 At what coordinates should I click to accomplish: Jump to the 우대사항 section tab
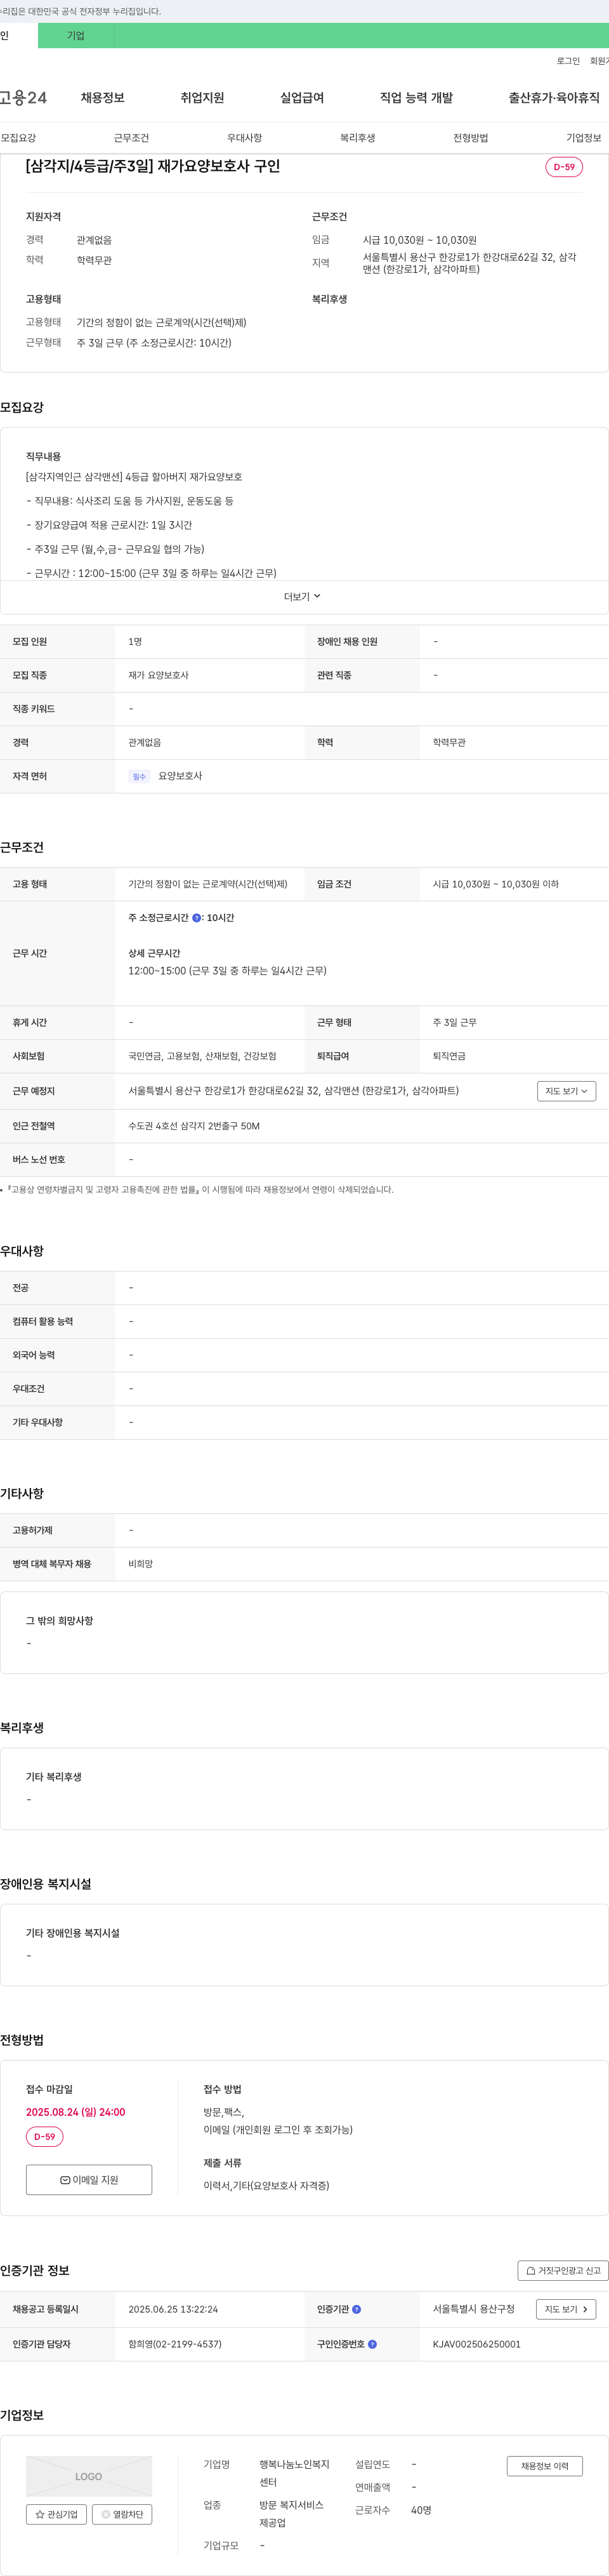pos(244,138)
